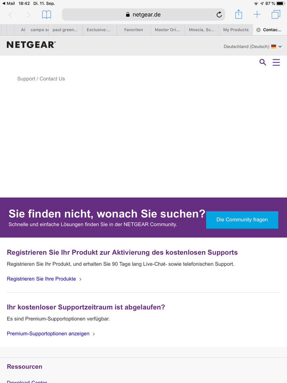This screenshot has height=383, width=287.
Task: Switch to the Favoriten tab
Action: click(134, 30)
